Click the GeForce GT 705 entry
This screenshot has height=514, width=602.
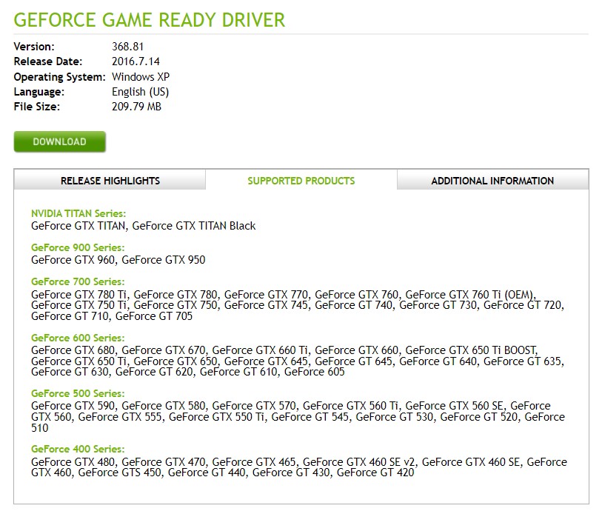[x=154, y=316]
